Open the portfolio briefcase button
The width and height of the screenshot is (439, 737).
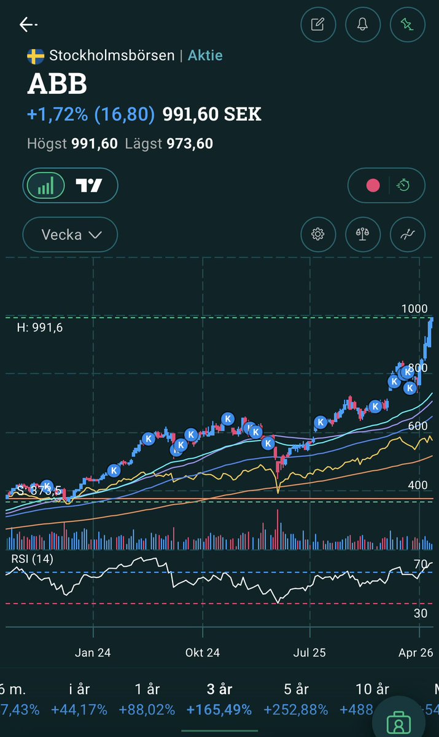399,722
